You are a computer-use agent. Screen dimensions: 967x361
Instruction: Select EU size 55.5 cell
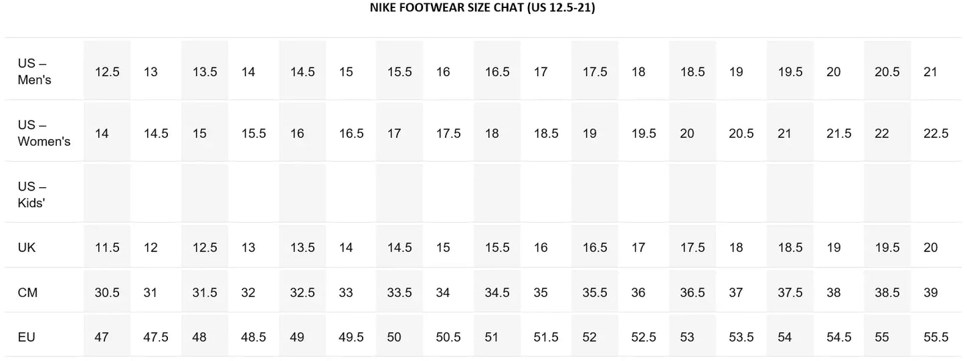(x=938, y=337)
